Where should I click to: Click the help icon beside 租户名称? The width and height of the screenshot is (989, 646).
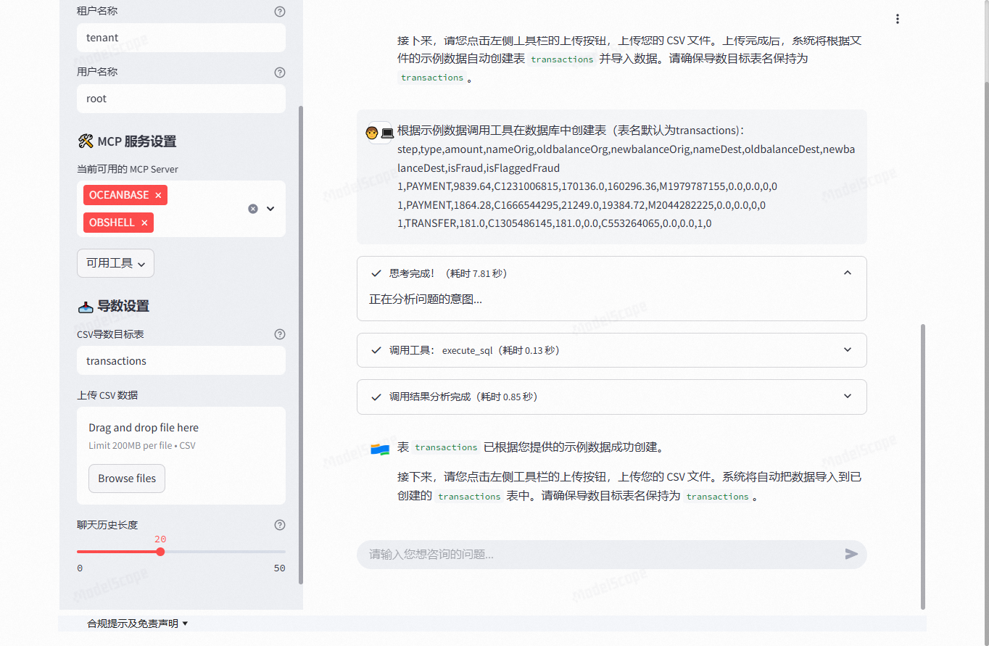click(x=280, y=11)
